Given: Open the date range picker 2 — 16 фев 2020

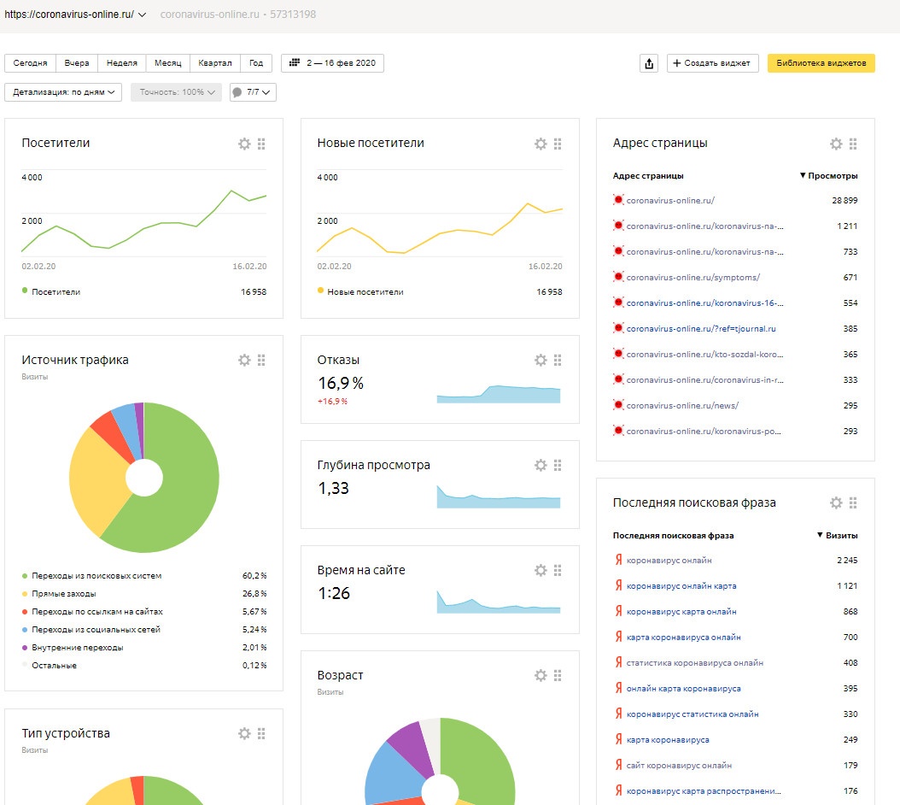Looking at the screenshot, I should (x=332, y=63).
